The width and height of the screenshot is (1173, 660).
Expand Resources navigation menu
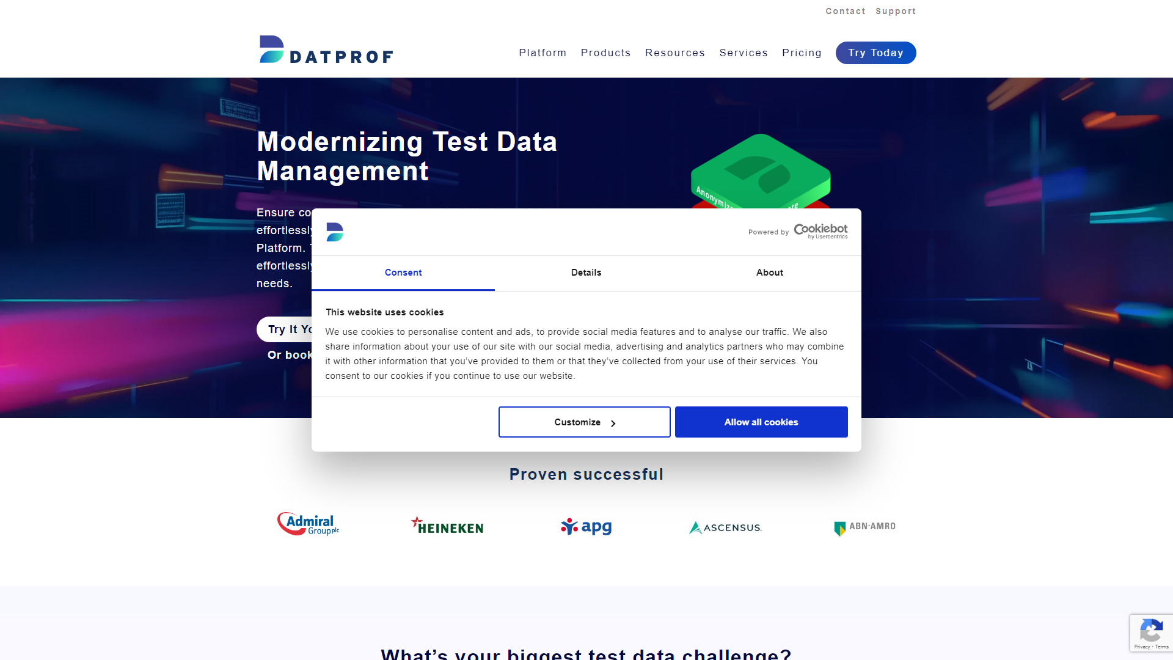(x=675, y=53)
